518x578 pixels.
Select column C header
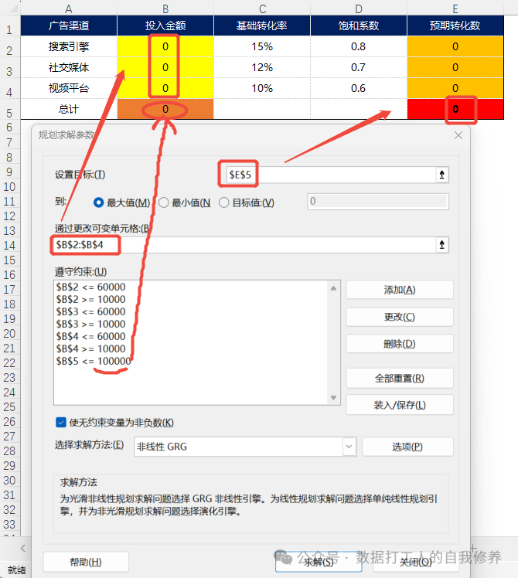click(262, 8)
